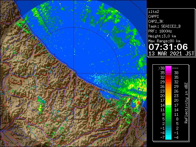This screenshot has height=147, width=196.
Task: Click the Max Range:80 km line
Action: point(164,41)
